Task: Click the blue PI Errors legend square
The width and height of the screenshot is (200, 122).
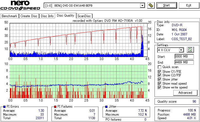Action: tap(4, 107)
